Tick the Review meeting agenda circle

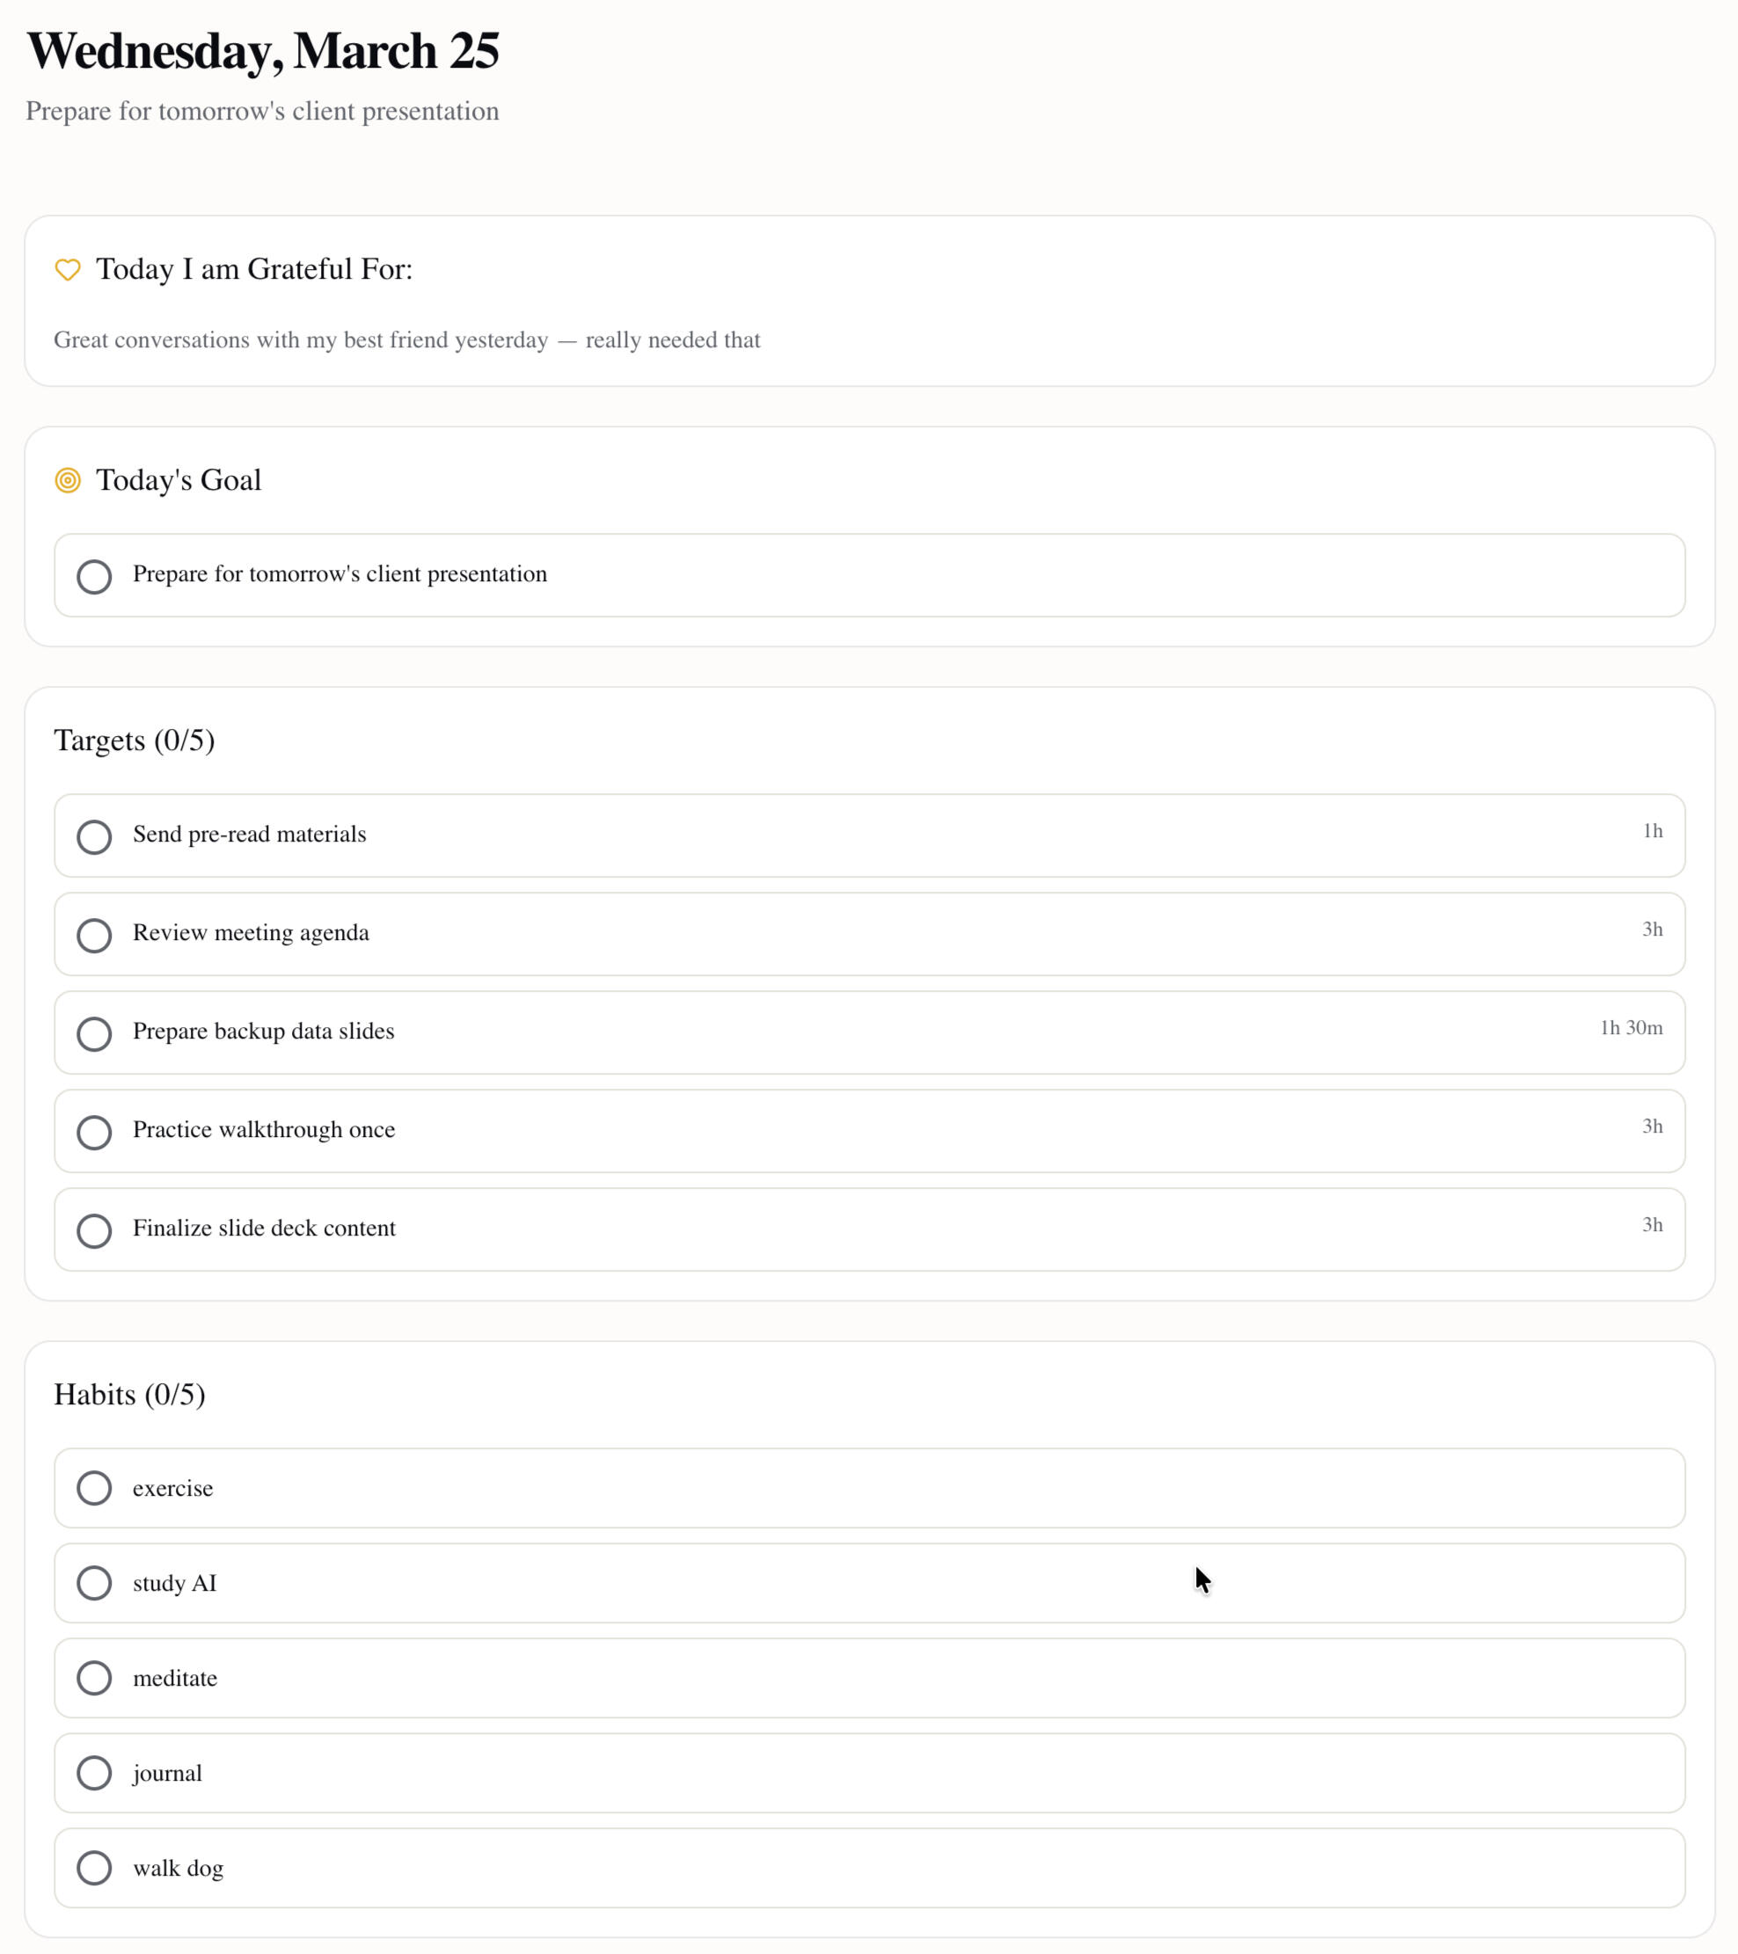(x=94, y=935)
